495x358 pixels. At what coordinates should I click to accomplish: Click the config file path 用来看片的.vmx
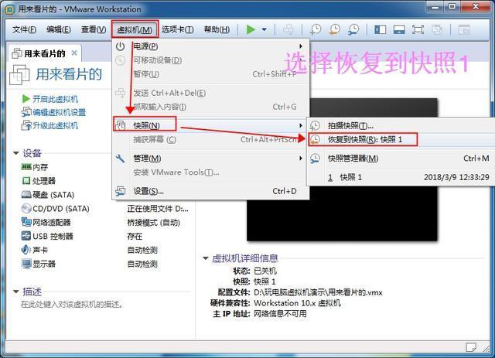(318, 292)
